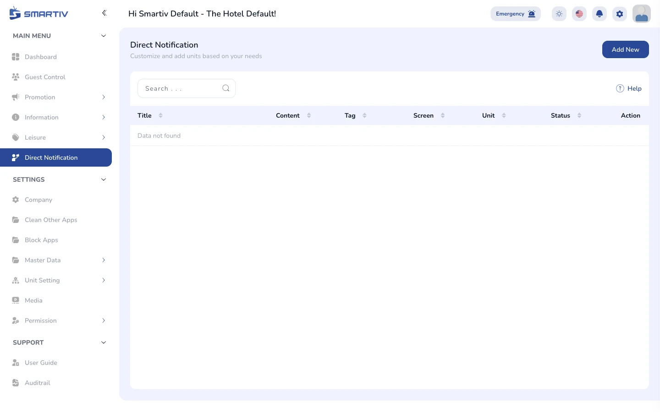The image size is (660, 412).
Task: Open Guest Control menu item
Action: 56,77
